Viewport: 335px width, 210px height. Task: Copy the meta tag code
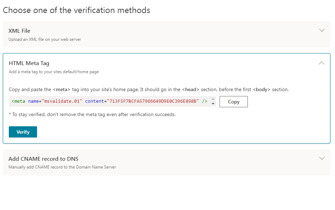pyautogui.click(x=234, y=102)
